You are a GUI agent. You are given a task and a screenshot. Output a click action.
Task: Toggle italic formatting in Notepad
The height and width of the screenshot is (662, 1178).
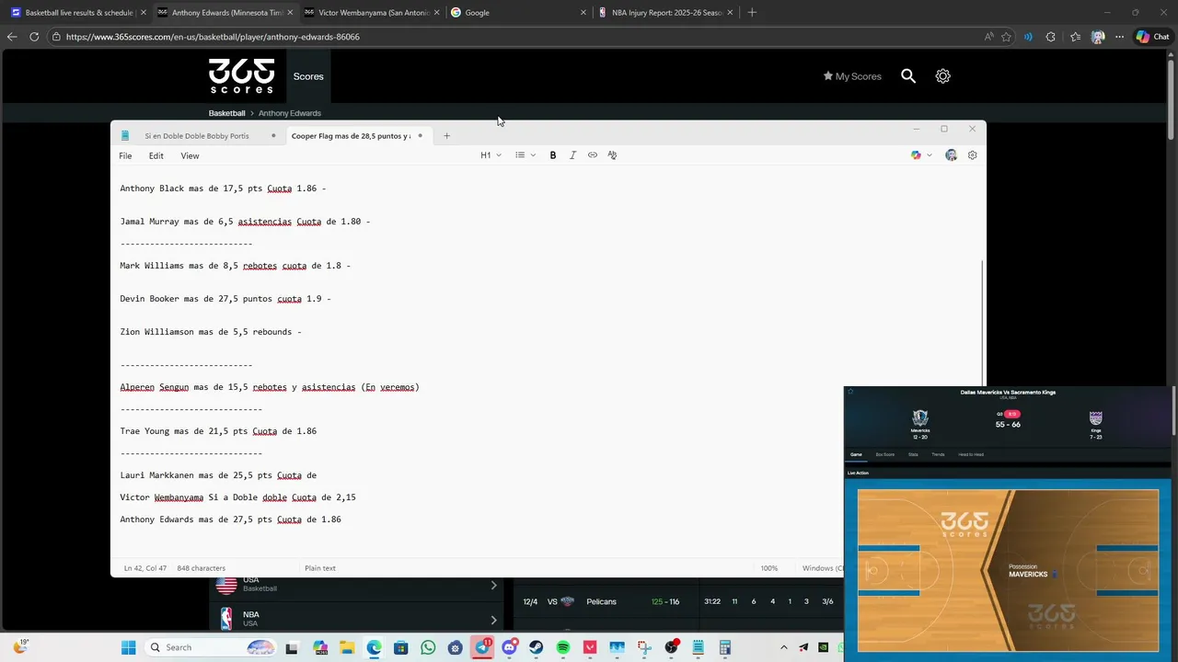coord(572,155)
